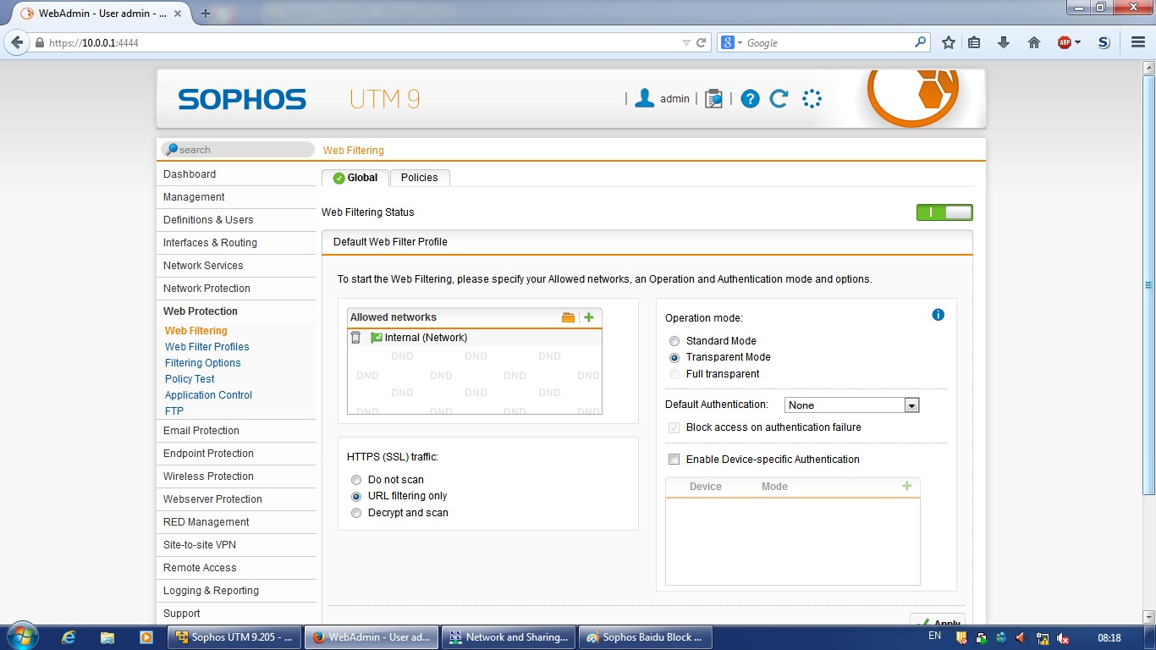Show operation mode info icon
This screenshot has width=1156, height=650.
938,315
